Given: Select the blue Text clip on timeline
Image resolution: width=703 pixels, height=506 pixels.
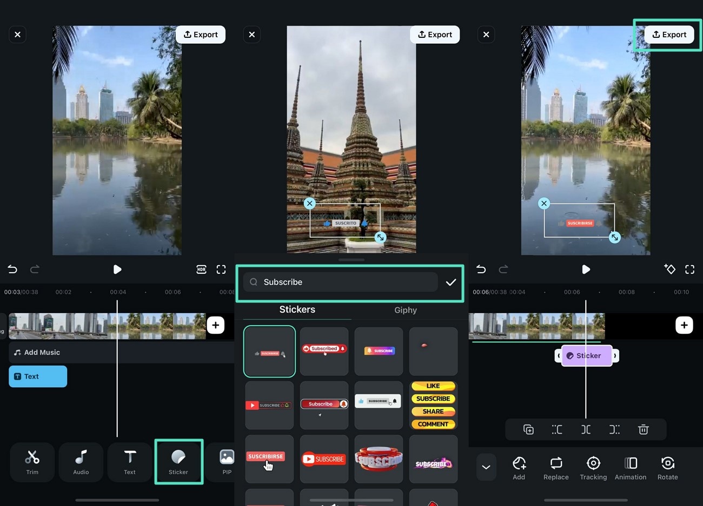Looking at the screenshot, I should 38,376.
